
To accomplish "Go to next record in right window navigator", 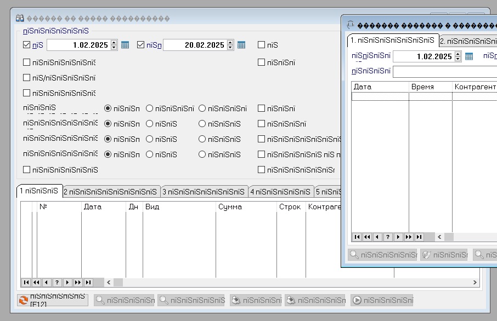I will click(x=398, y=237).
